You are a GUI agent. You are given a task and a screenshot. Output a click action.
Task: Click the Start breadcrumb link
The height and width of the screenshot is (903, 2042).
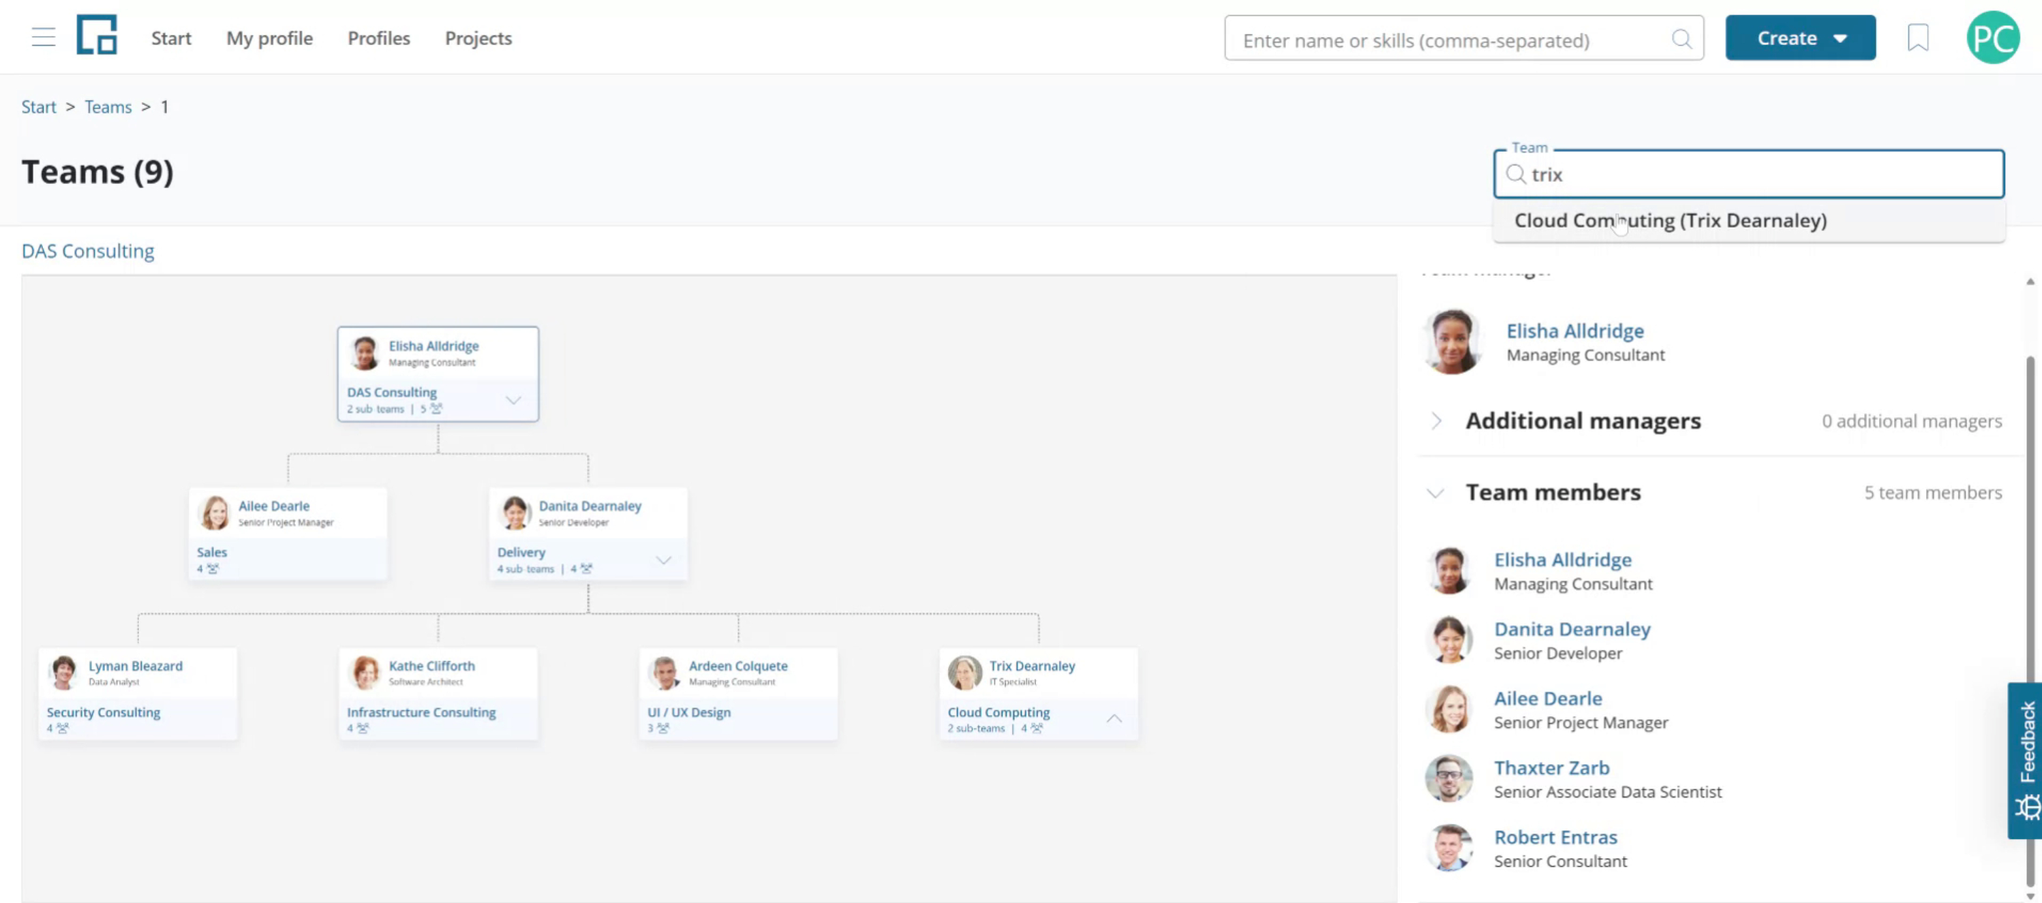tap(38, 107)
